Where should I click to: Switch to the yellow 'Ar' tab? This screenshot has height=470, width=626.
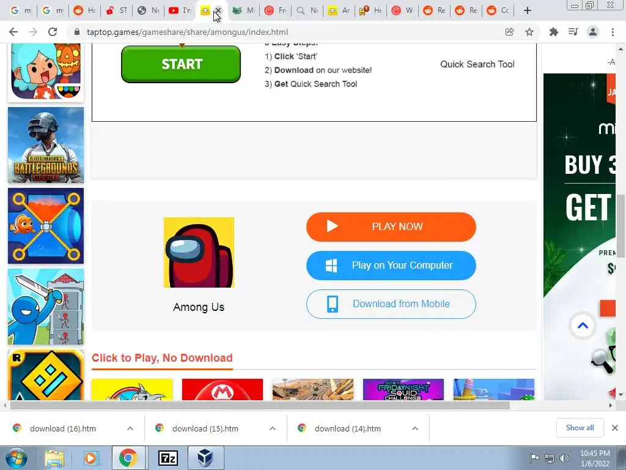point(339,10)
